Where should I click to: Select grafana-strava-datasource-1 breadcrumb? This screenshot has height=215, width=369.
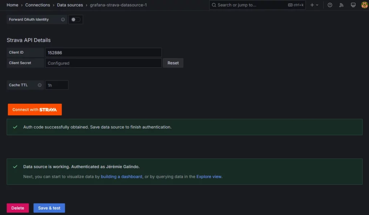pos(118,5)
